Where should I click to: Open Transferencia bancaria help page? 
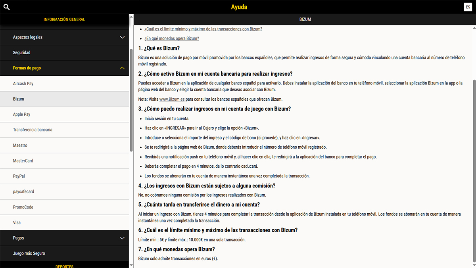pos(64,130)
